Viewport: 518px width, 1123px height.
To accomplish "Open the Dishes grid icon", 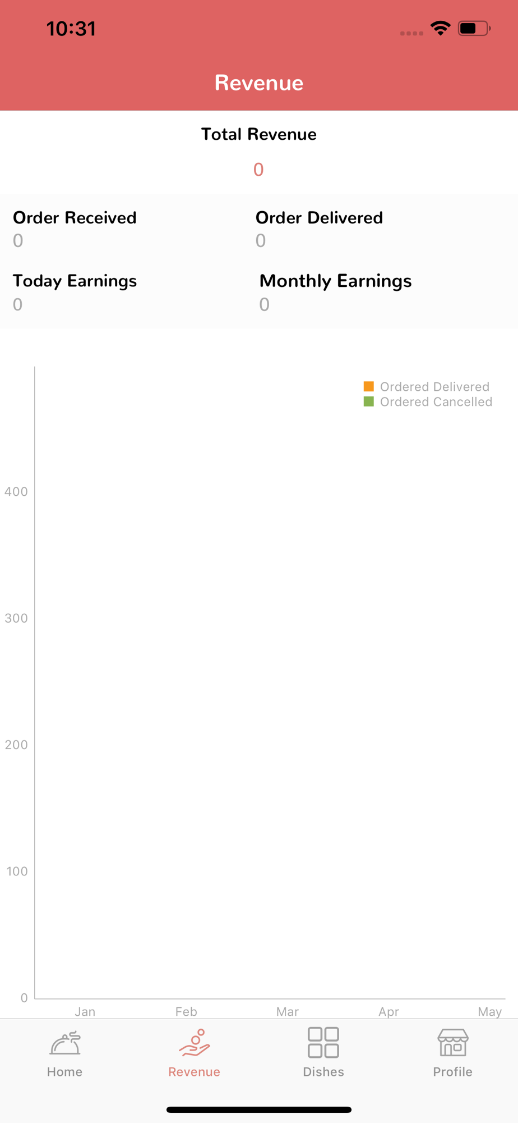I will click(323, 1043).
